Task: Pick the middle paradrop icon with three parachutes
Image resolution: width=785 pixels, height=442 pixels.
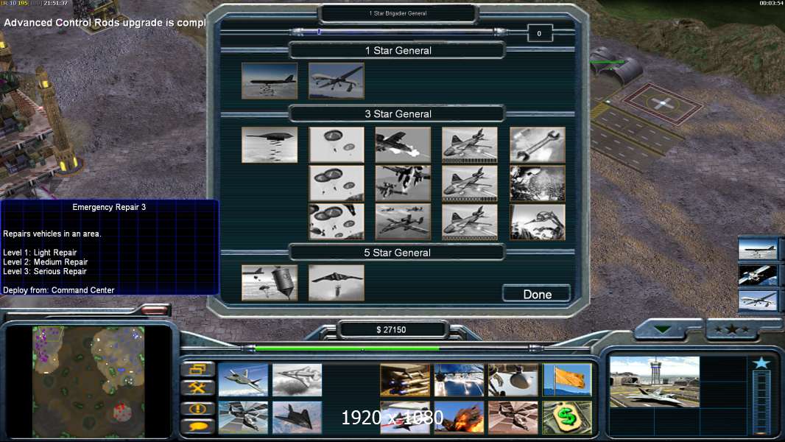Action: click(x=337, y=183)
